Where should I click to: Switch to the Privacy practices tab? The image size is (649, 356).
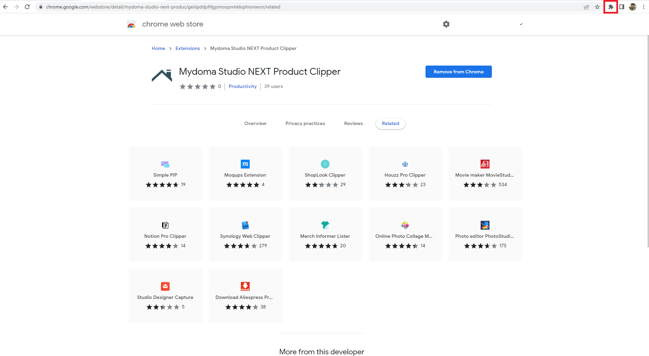click(305, 123)
